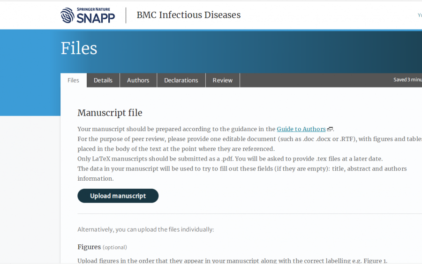Image resolution: width=422 pixels, height=264 pixels.
Task: Click the BMC Infectious Diseases journal title
Action: click(x=188, y=15)
